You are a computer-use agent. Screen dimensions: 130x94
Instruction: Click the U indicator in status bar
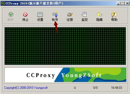coord(75,88)
